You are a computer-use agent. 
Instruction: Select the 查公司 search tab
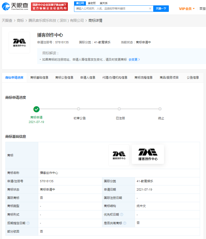tap(80, 3)
